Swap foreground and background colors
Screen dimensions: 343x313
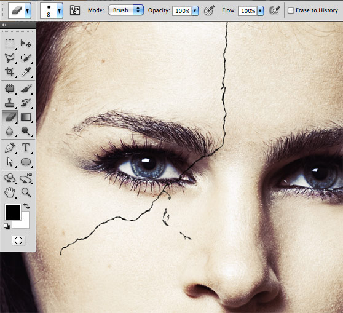(x=26, y=206)
